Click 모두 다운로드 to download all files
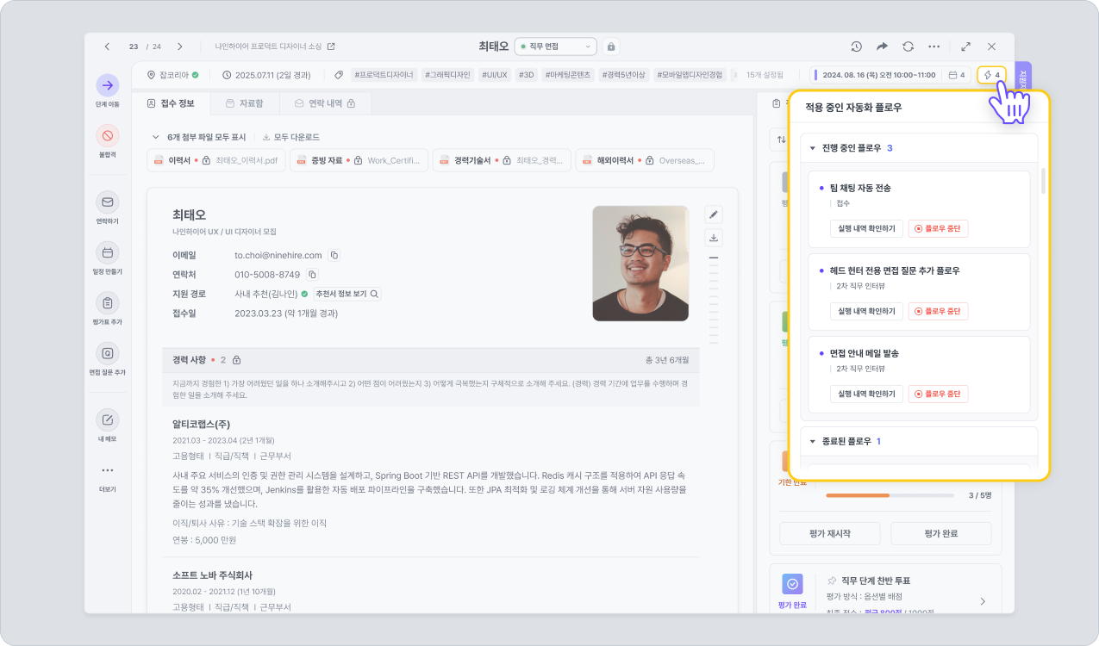Viewport: 1099px width, 646px height. click(291, 137)
